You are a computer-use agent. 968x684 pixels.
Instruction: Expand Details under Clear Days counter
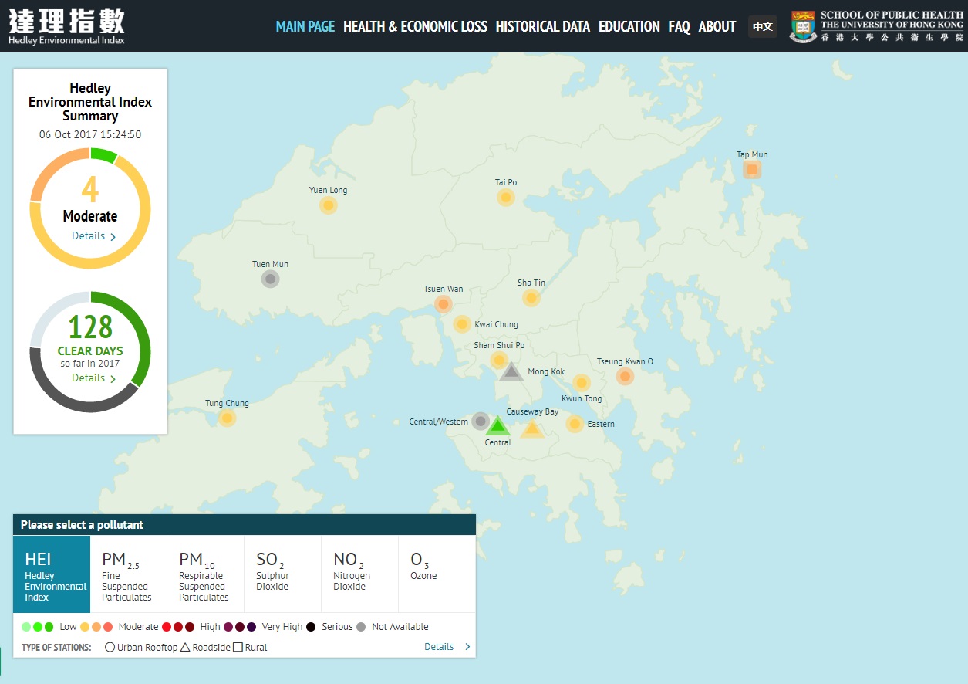[93, 378]
